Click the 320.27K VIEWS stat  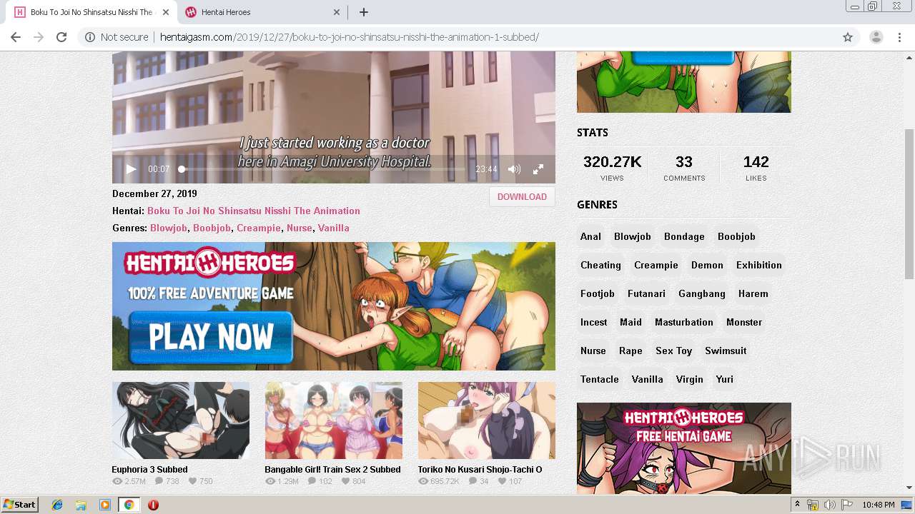(613, 168)
